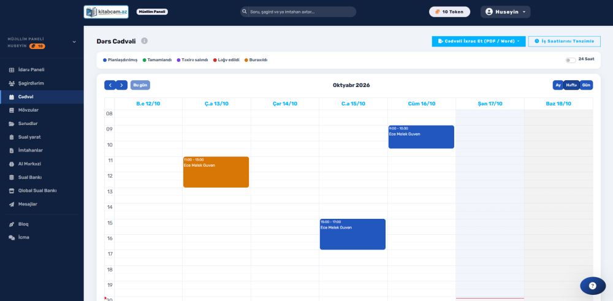Click the İmtahanlar document icon

tap(11, 151)
